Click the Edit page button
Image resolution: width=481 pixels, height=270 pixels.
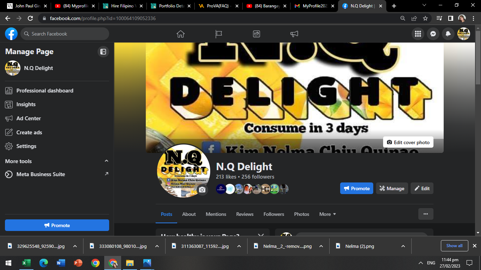[x=422, y=188]
